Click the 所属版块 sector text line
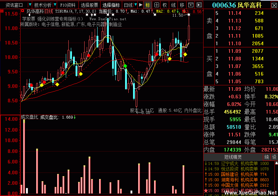The image size is (278, 196). [x=71, y=24]
